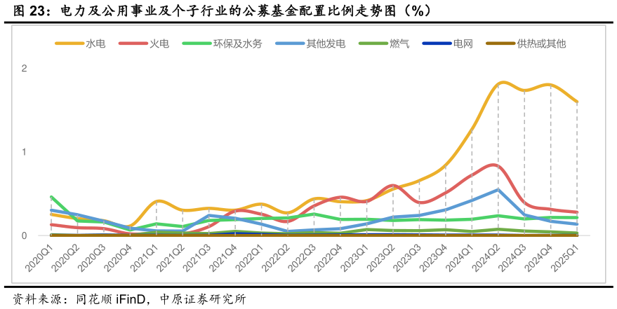Click 其他发电 blue line point at 2024Q2
This screenshot has height=309, width=617.
[x=498, y=189]
